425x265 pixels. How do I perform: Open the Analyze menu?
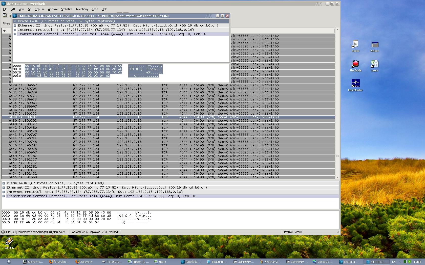53,9
